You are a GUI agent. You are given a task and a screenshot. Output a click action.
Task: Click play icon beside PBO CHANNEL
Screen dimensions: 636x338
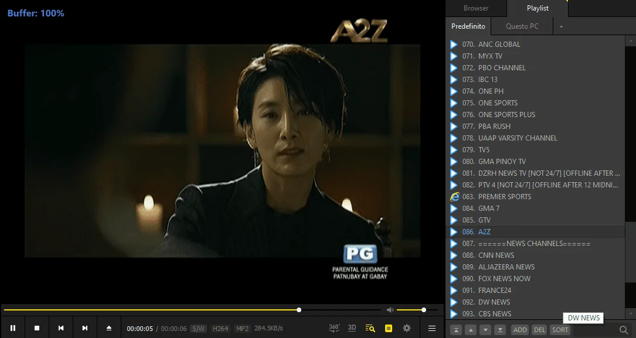coord(454,68)
